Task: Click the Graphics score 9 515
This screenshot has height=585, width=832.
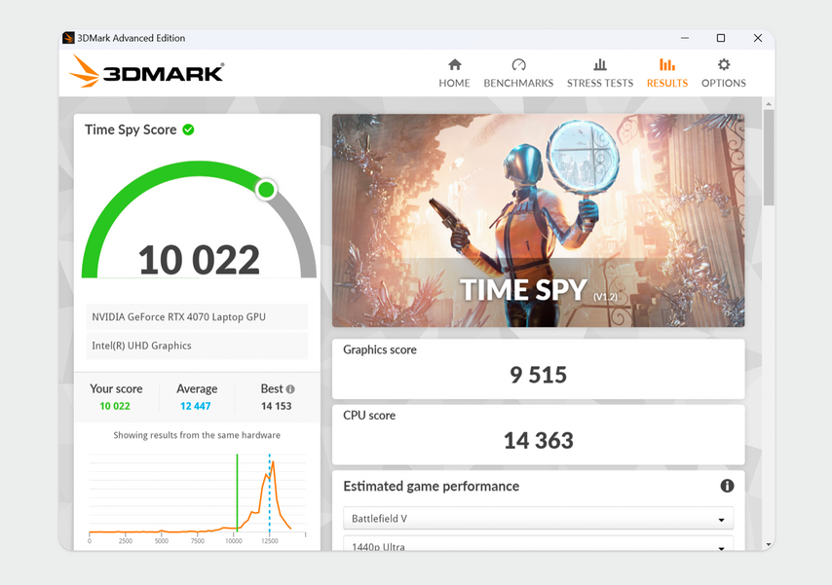Action: [538, 375]
